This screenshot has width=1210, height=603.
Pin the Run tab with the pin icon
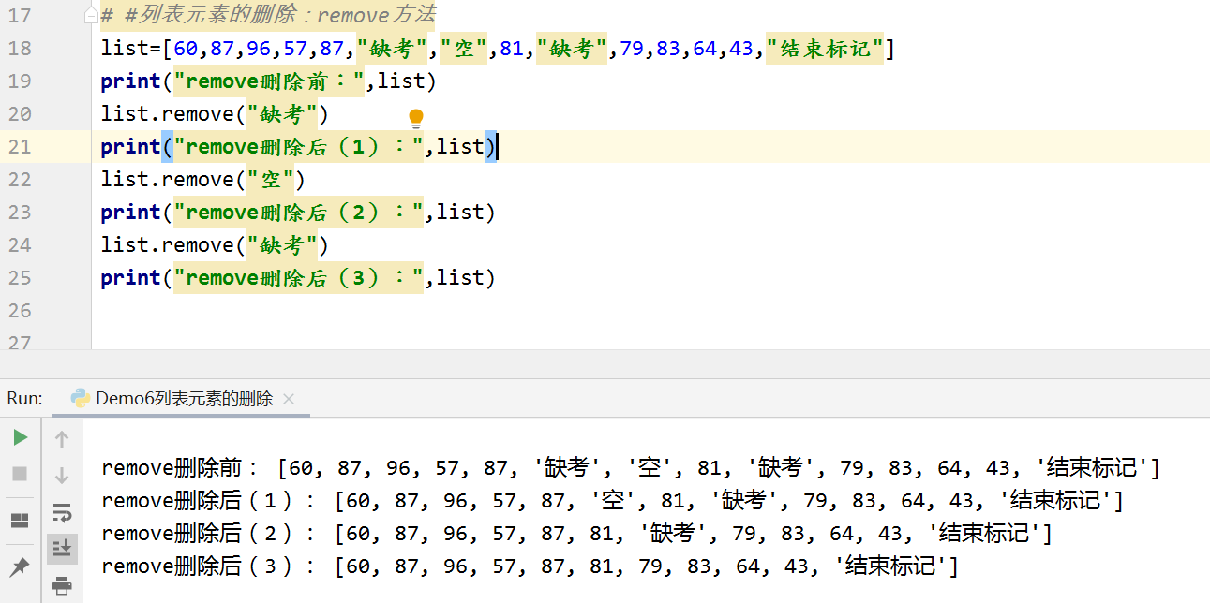coord(20,566)
